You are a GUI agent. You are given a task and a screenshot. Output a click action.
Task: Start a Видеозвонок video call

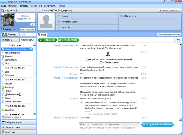tap(68, 40)
